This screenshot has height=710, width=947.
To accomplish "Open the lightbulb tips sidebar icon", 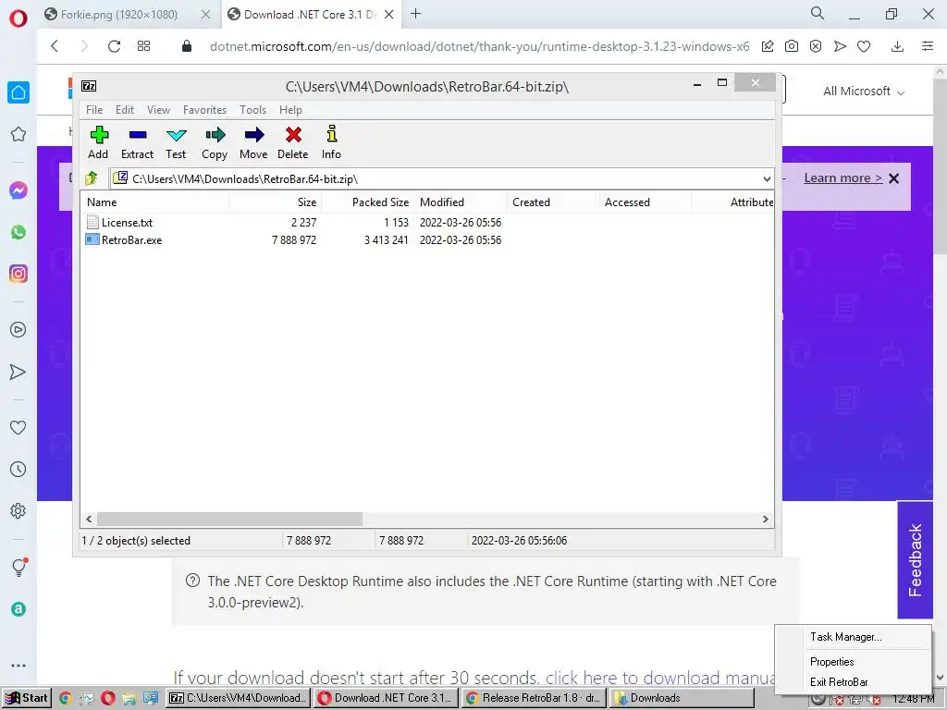I will coord(19,567).
